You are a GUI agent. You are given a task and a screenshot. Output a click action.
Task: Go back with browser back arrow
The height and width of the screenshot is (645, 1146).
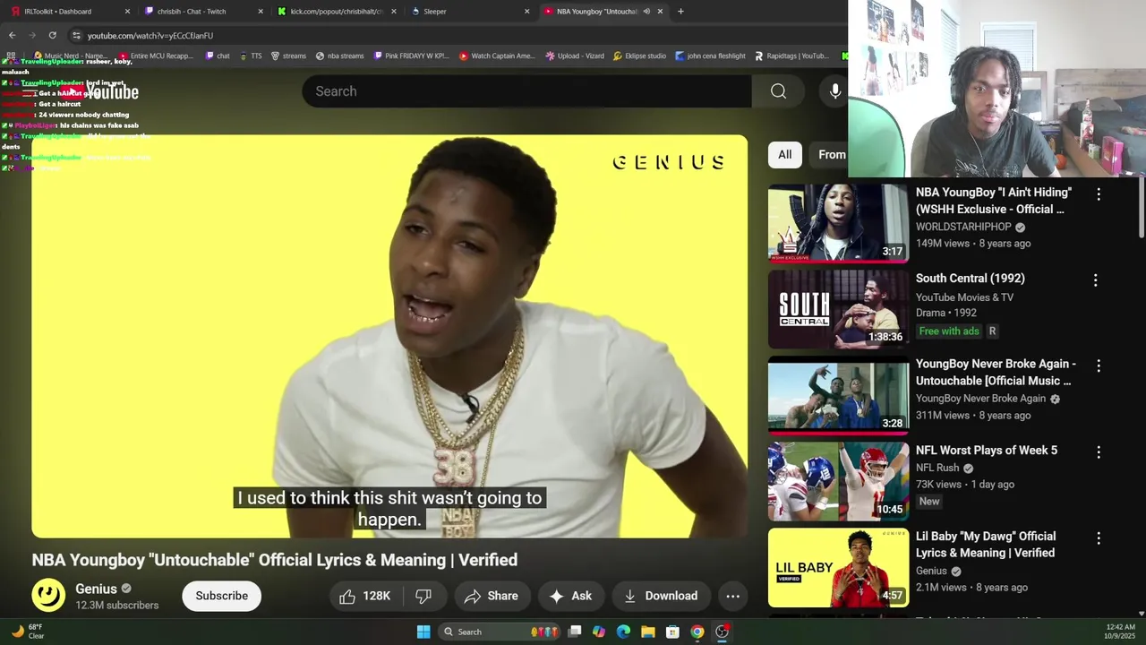13,35
